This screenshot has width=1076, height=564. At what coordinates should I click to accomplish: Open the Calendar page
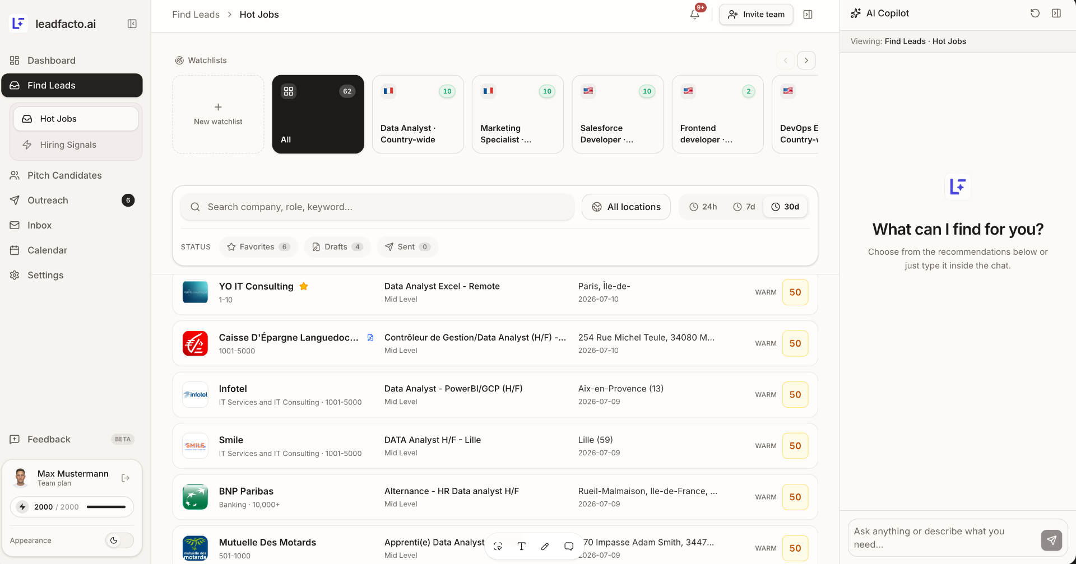tap(72, 250)
